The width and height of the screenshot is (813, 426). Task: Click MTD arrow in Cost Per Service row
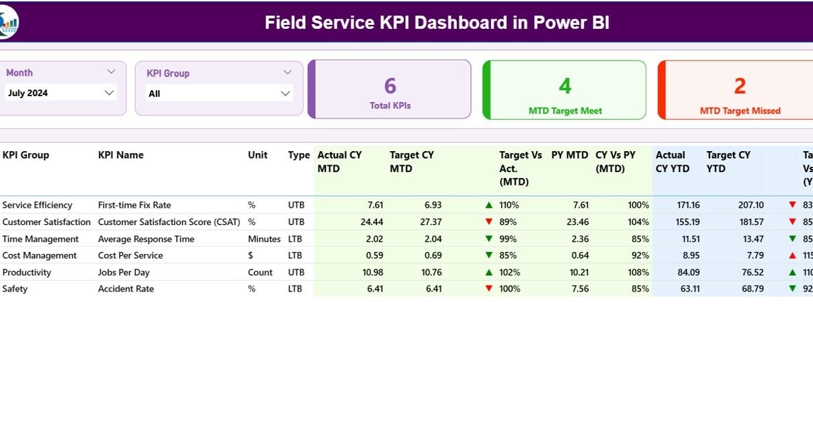click(x=489, y=255)
